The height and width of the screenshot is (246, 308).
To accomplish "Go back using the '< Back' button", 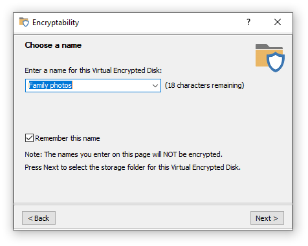I will tap(39, 218).
